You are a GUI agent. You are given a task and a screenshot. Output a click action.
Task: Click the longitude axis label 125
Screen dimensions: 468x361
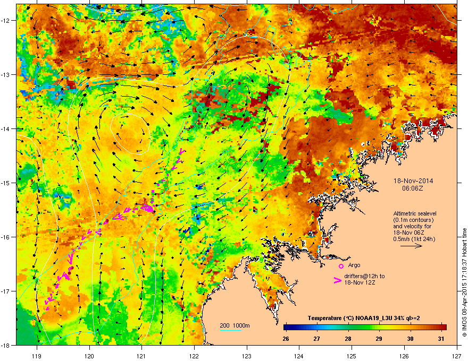352,356
